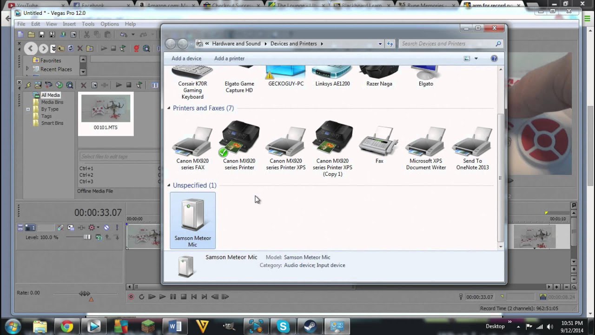595x335 pixels.
Task: Open the Change your view dropdown arrow
Action: click(476, 59)
